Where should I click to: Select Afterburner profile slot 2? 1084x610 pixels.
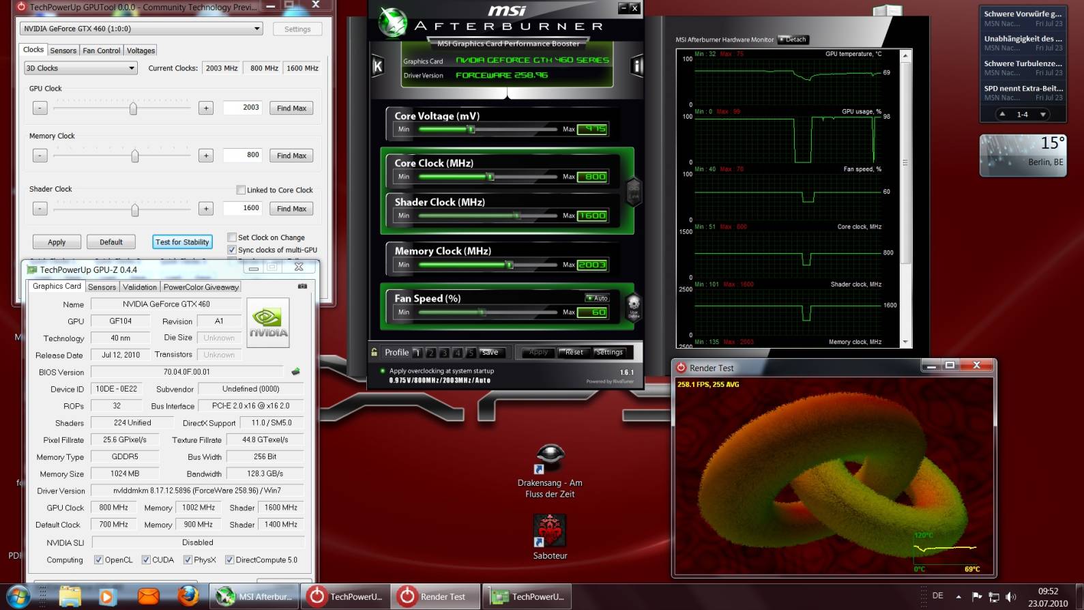pos(430,353)
